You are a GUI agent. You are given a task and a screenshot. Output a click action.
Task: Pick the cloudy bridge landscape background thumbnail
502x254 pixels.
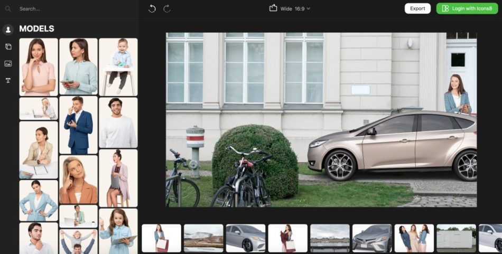click(330, 238)
